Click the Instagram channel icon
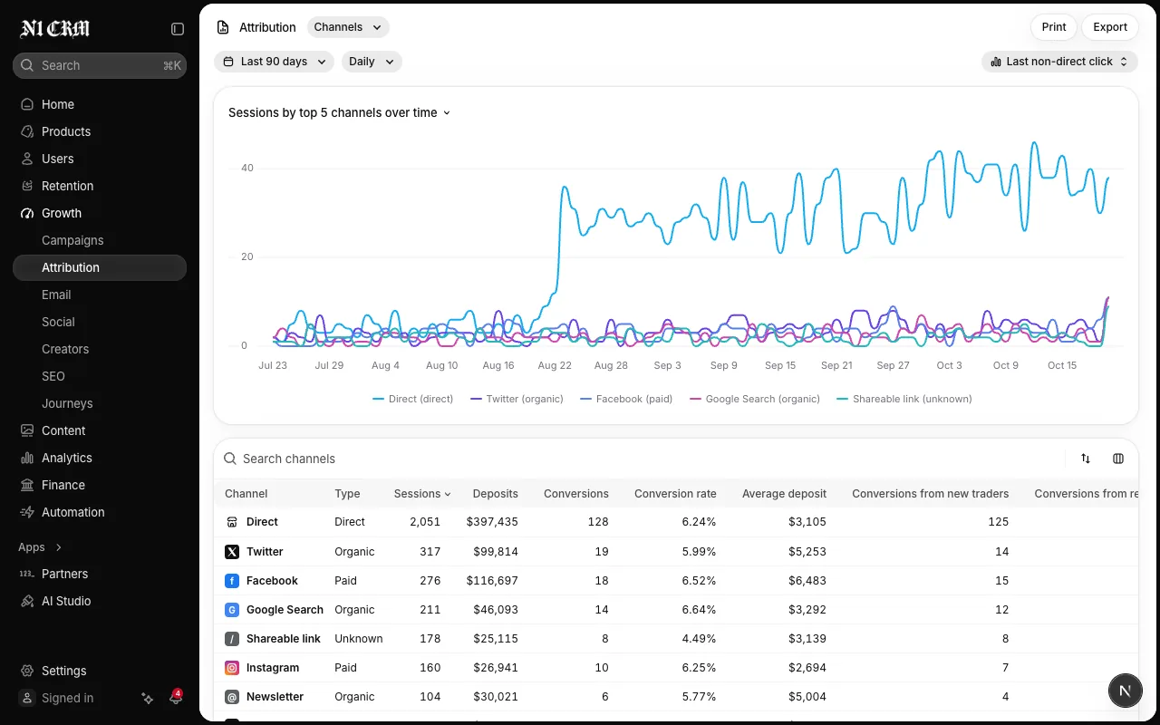1160x725 pixels. [x=232, y=668]
